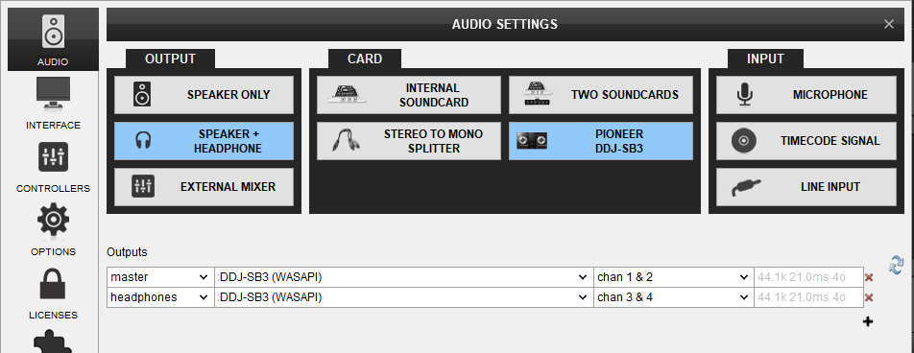Select Timecode Signal input
914x353 pixels.
pyautogui.click(x=806, y=141)
